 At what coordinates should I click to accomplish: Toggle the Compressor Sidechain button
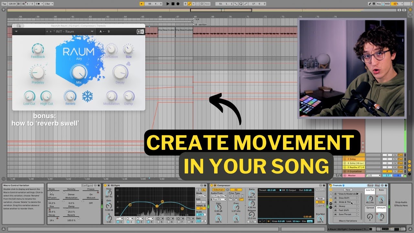tap(219, 190)
